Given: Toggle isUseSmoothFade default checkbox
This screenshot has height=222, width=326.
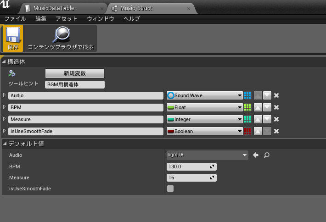Looking at the screenshot, I should tap(170, 189).
